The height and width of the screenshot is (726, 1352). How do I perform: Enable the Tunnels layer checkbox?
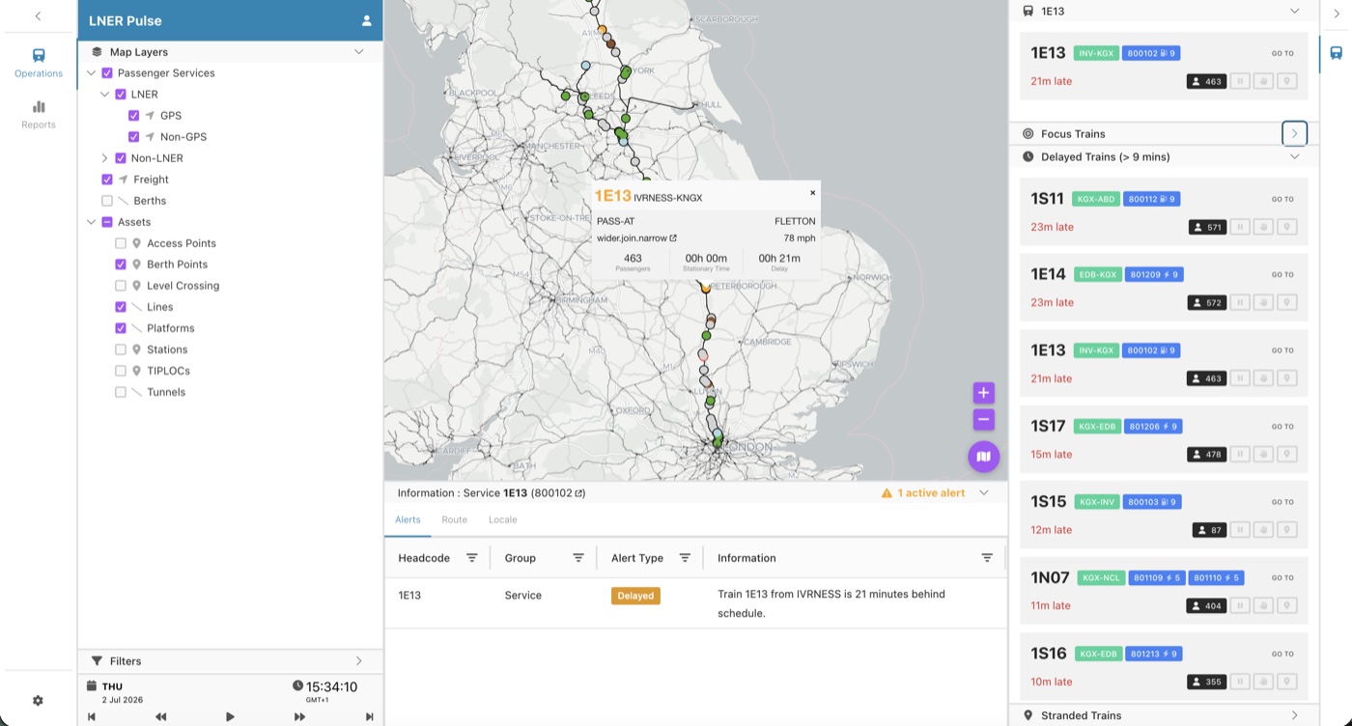click(x=121, y=392)
